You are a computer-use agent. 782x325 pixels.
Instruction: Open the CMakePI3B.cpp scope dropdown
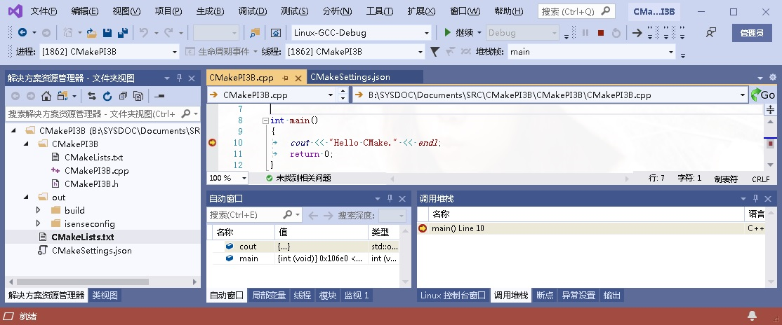click(x=331, y=95)
